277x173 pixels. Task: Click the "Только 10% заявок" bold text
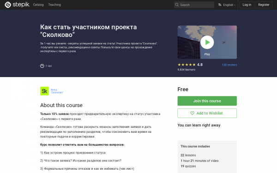point(54,114)
